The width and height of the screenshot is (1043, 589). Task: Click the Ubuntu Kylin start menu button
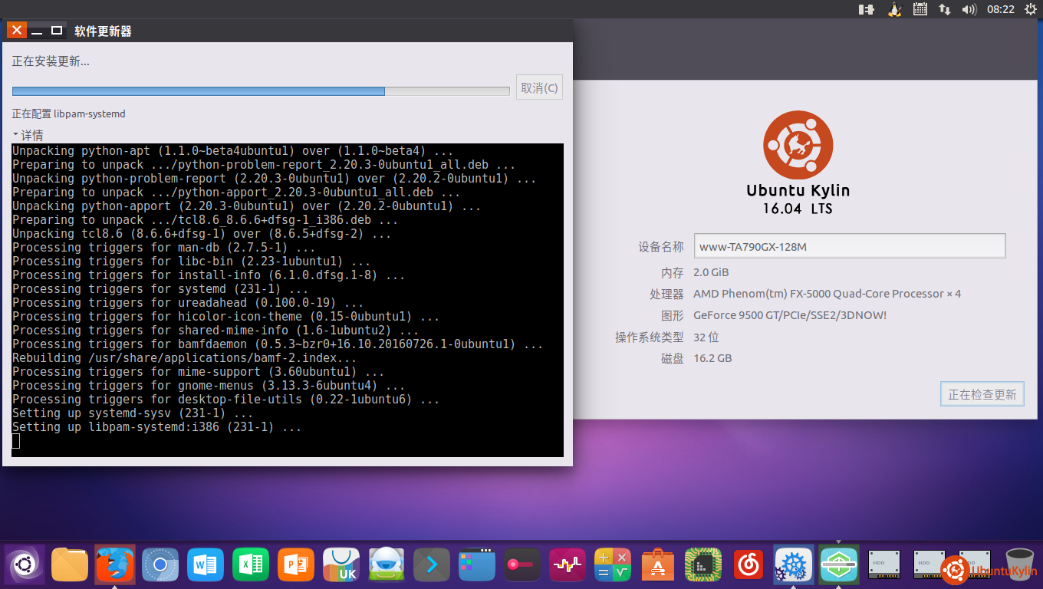[x=25, y=565]
